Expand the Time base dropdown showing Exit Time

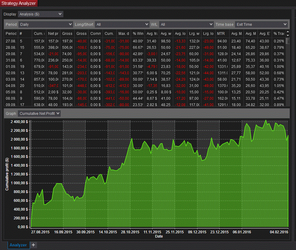coord(261,24)
